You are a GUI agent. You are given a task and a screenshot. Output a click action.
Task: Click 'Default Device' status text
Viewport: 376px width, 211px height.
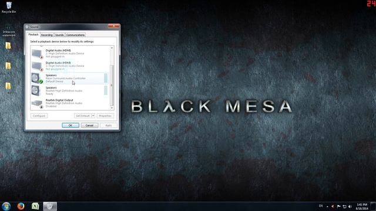pyautogui.click(x=55, y=81)
